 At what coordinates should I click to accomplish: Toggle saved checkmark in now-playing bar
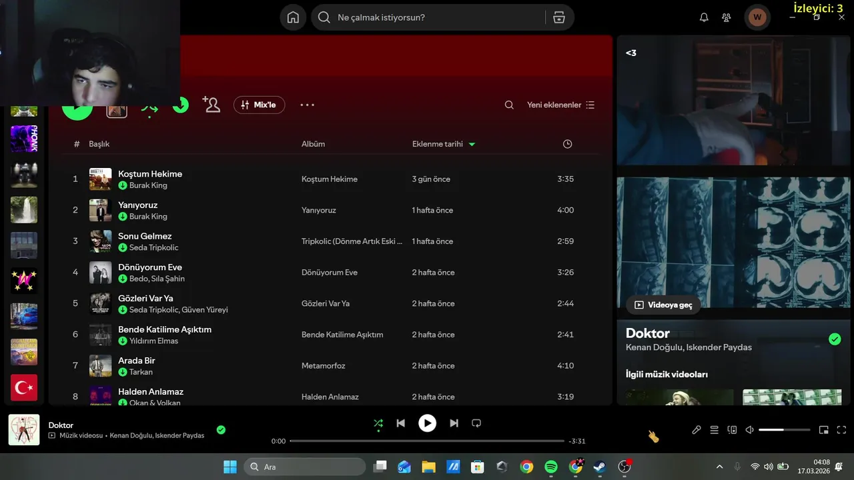point(221,430)
